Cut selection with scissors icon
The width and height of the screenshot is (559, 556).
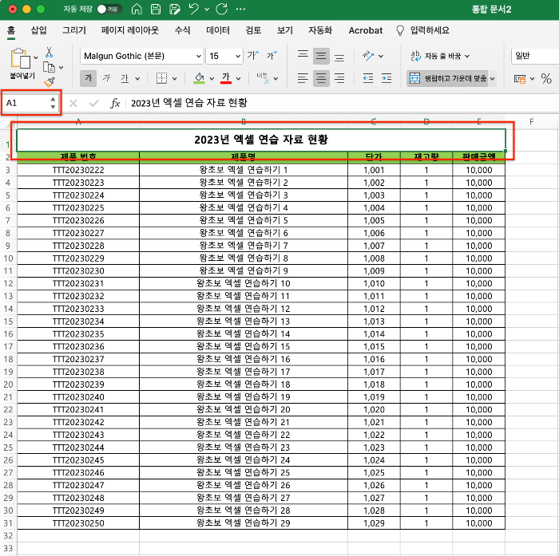click(x=49, y=53)
